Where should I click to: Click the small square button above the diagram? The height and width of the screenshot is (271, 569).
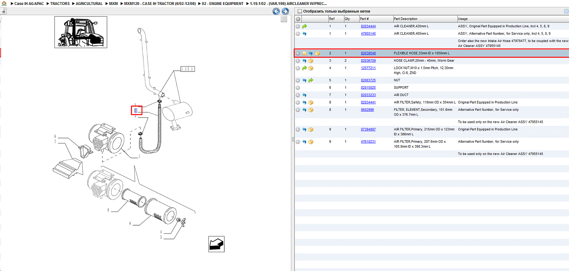click(x=284, y=19)
